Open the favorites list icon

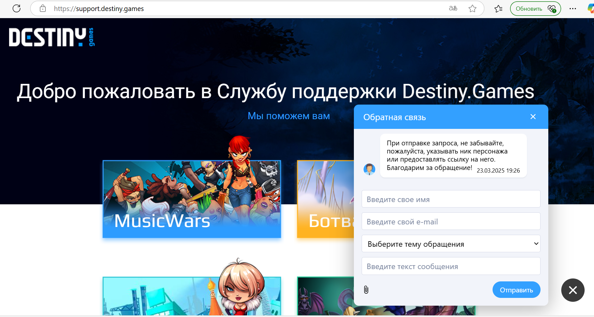coord(498,8)
